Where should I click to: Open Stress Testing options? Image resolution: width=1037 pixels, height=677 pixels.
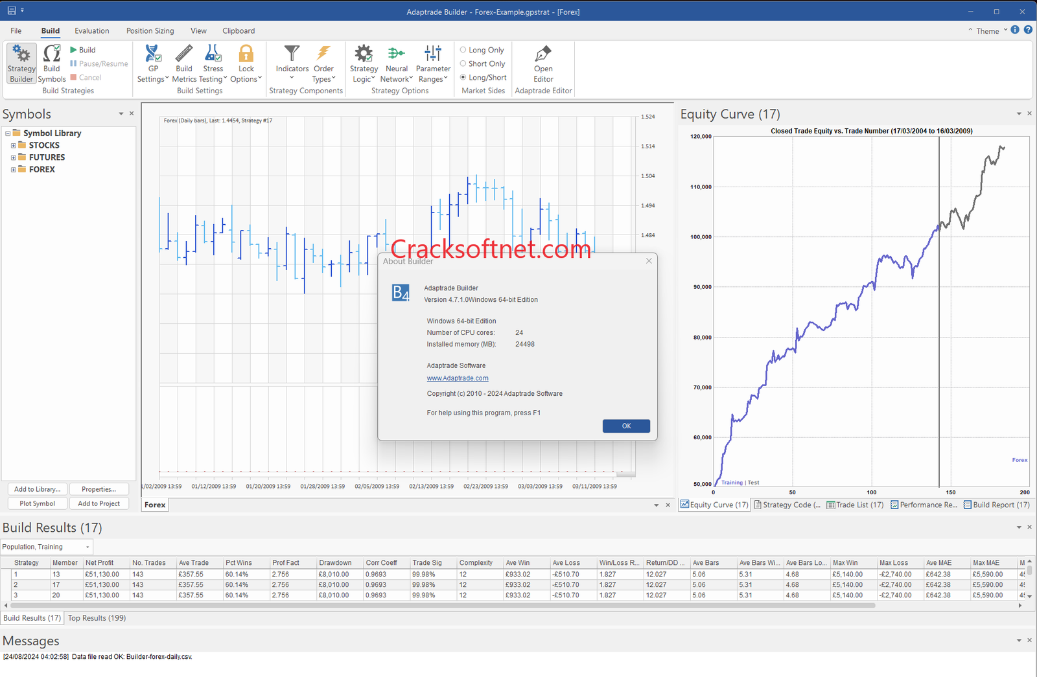tap(213, 63)
